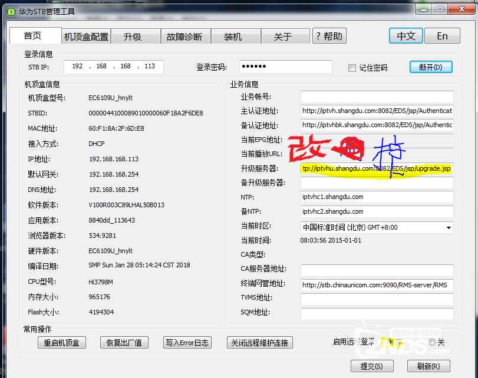
Task: Select the STBID value text
Action: tap(146, 113)
